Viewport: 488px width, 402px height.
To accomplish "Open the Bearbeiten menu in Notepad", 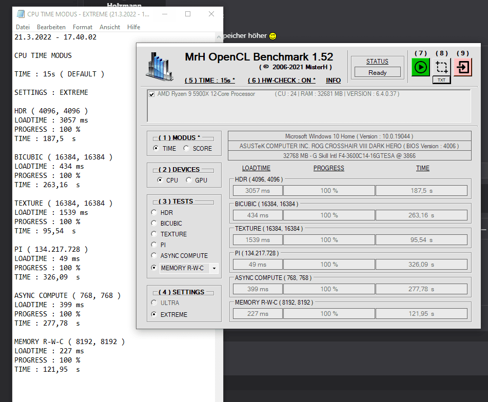I will (51, 27).
